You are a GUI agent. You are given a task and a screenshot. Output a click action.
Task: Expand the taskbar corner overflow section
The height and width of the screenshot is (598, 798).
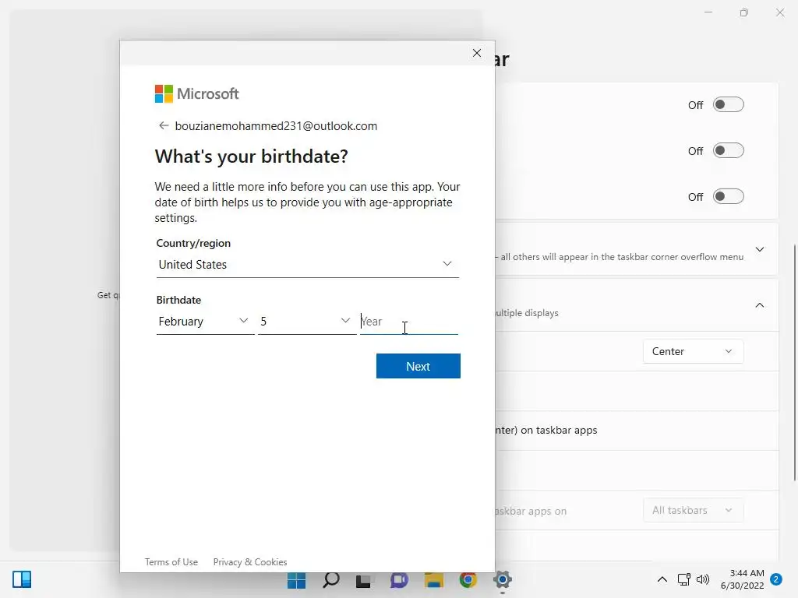click(x=759, y=249)
